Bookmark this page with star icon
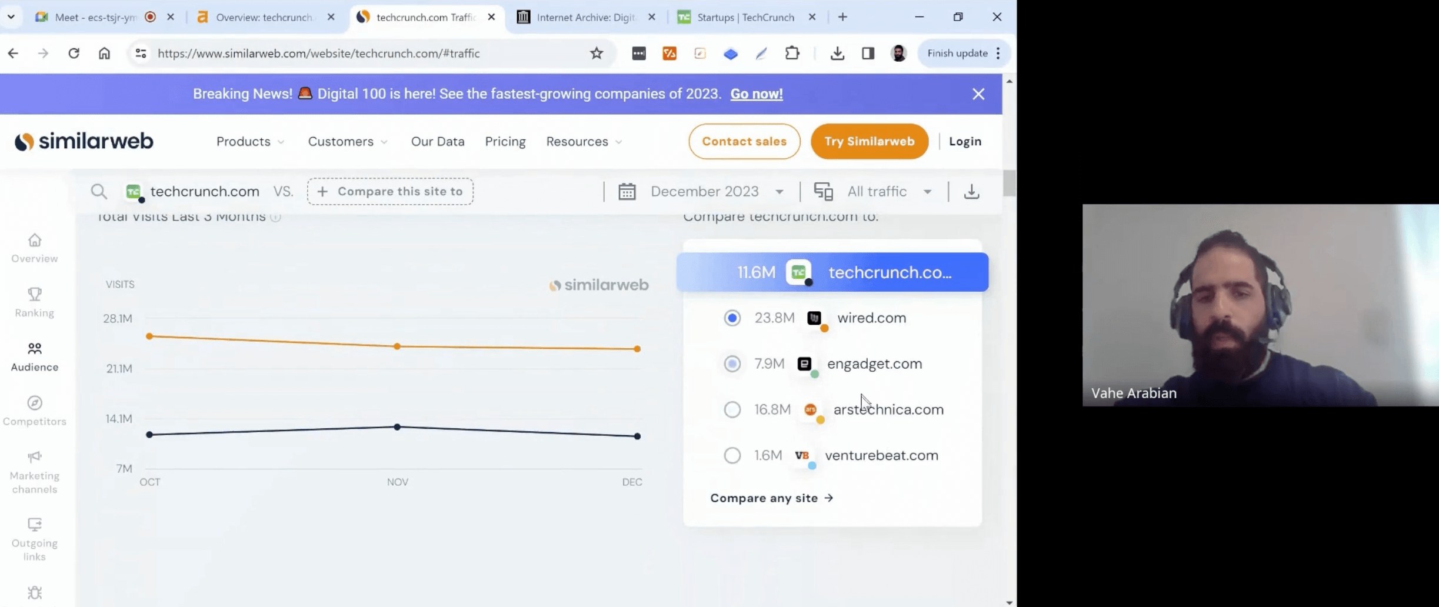 click(x=597, y=54)
